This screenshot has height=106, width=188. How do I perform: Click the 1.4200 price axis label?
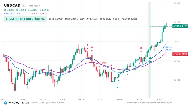pyautogui.click(x=177, y=22)
